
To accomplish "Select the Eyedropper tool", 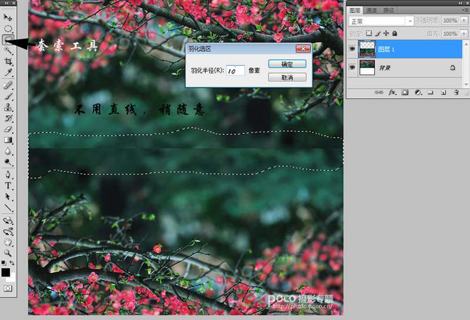I will (x=8, y=72).
